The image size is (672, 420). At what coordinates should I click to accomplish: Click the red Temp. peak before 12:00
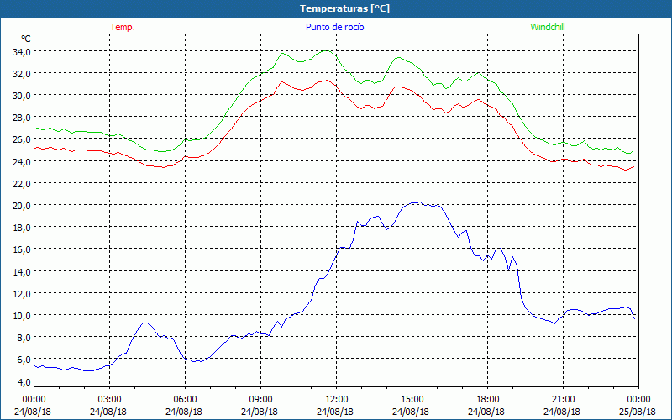tap(328, 80)
